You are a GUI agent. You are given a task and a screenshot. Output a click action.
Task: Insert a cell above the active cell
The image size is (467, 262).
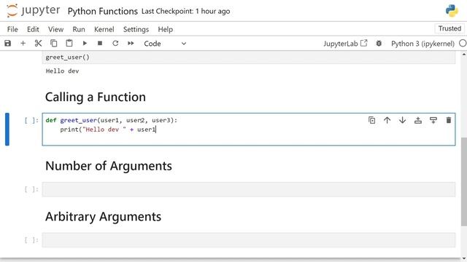pyautogui.click(x=418, y=120)
